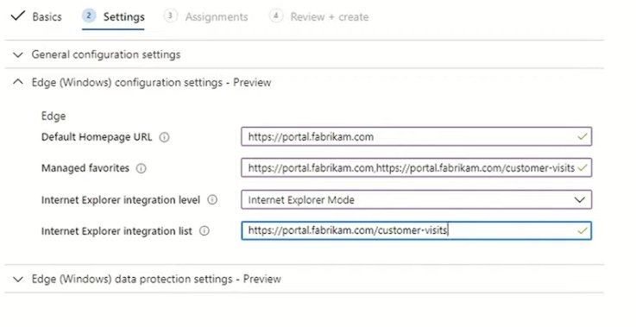Click the 'Internet Explorer integration level' label
This screenshot has width=636, height=327.
(121, 200)
